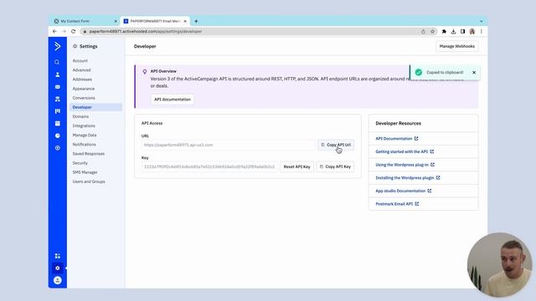Click the ActiveCampaign logo icon
536x301 pixels.
[x=58, y=46]
